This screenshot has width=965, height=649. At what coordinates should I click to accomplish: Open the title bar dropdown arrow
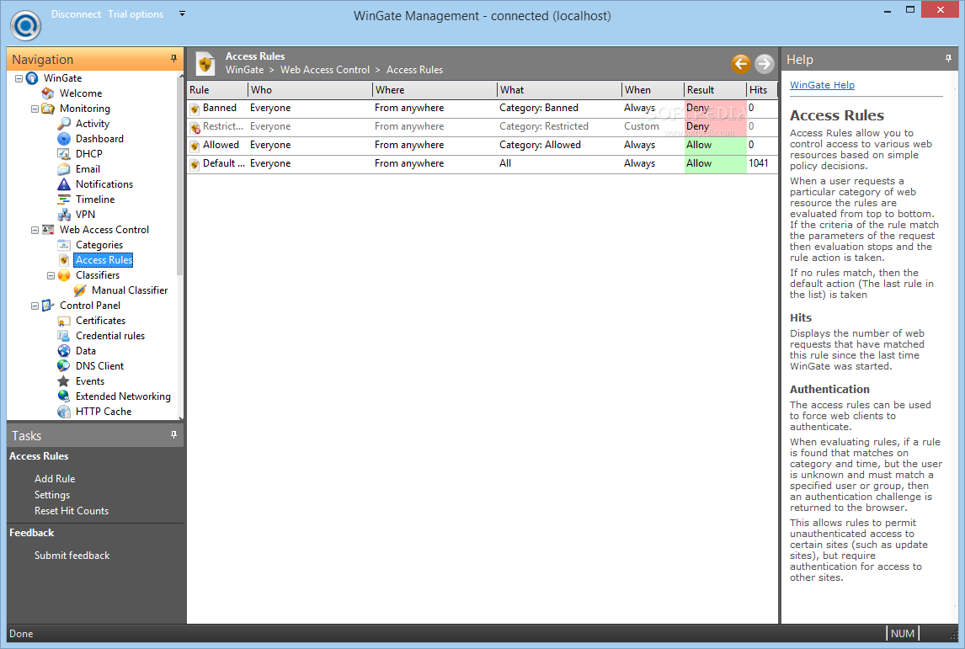click(x=182, y=13)
